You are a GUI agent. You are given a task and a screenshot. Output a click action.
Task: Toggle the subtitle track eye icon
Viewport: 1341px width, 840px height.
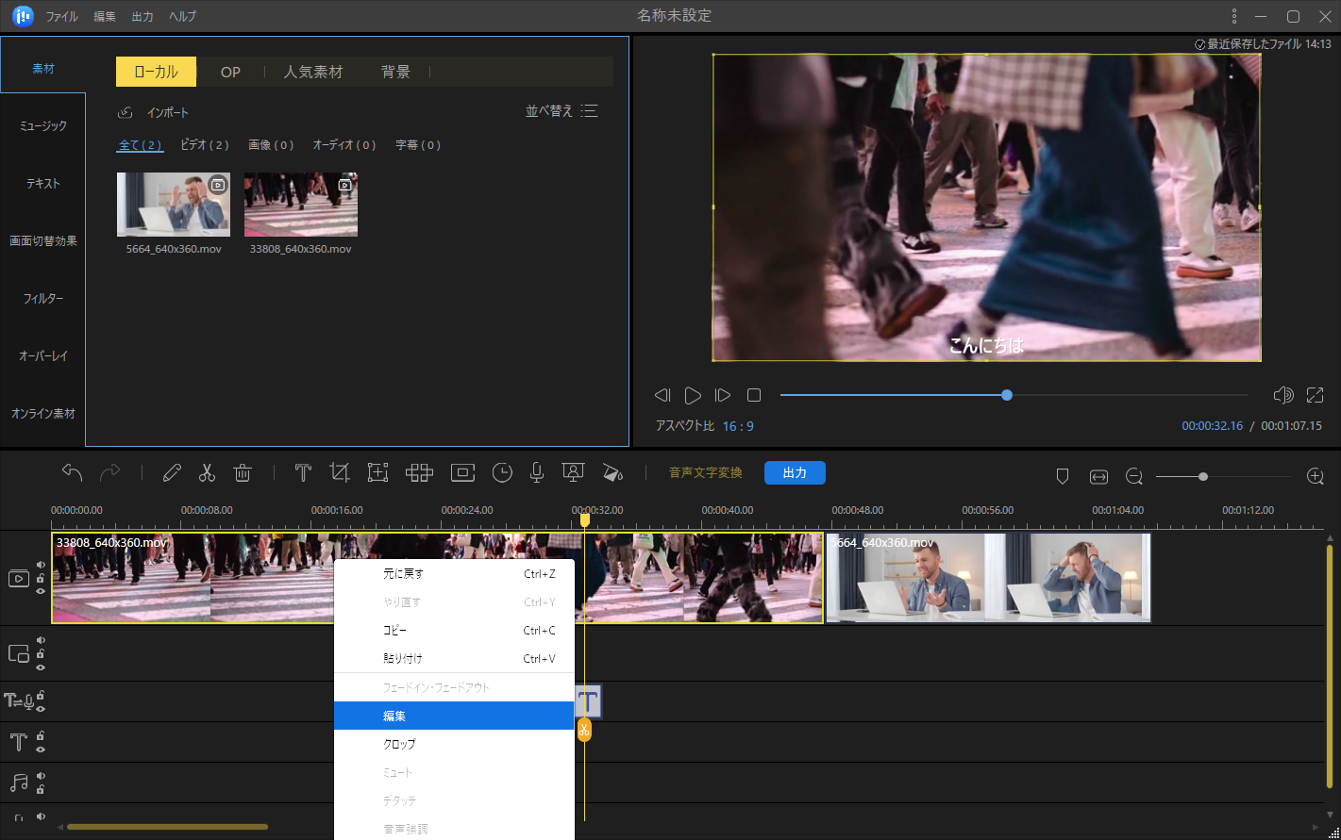(x=41, y=708)
